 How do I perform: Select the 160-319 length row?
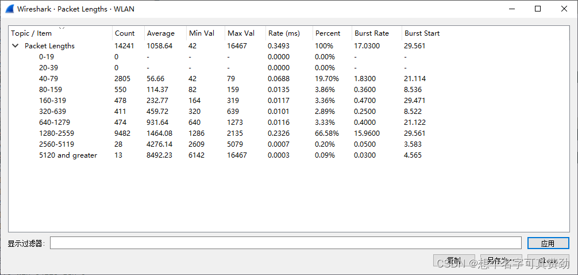(x=289, y=101)
